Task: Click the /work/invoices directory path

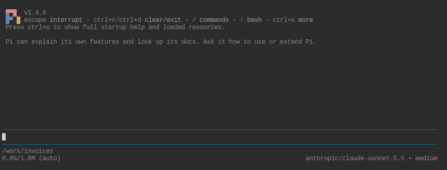Action: 28,151
